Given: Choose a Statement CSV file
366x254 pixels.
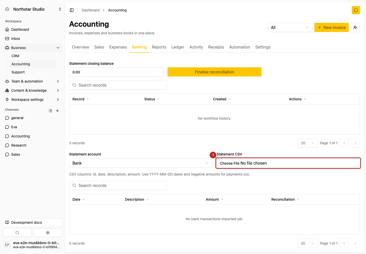Looking at the screenshot, I should pyautogui.click(x=288, y=163).
